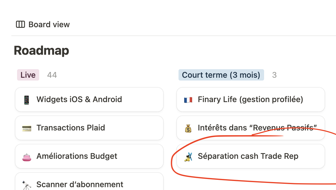The width and height of the screenshot is (336, 190).
Task: Click the pink purse emoji icon
Action: point(26,157)
